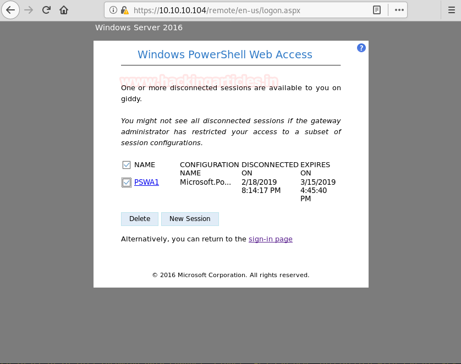Click the DISCONNECTED ON column header

(x=270, y=169)
